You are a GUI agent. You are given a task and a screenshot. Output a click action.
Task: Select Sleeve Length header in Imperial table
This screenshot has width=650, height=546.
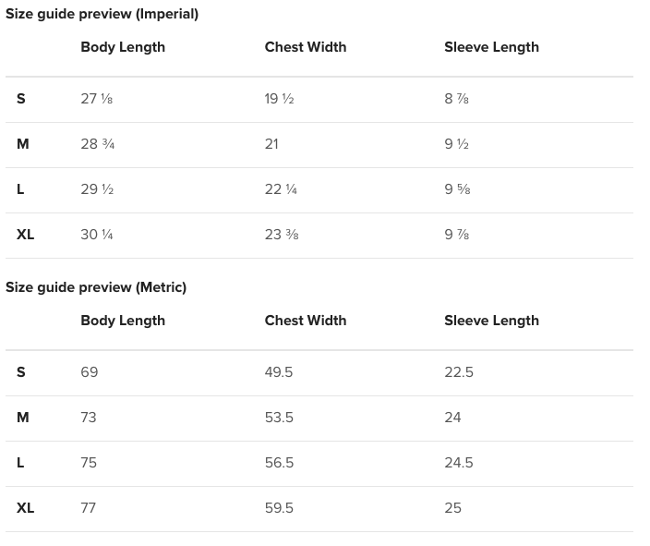[x=491, y=47]
